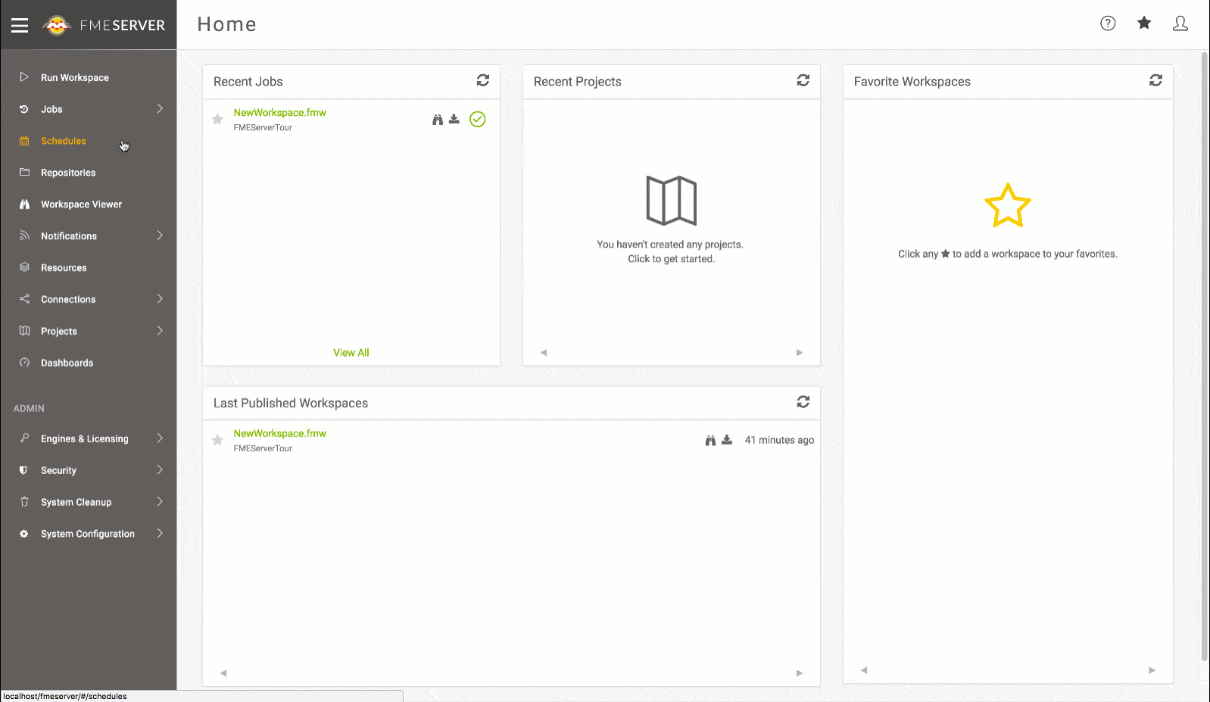Expand the System Configuration chevron

coord(160,533)
